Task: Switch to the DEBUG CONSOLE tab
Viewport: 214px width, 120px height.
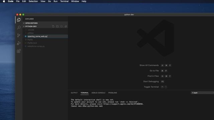Action: click(98, 93)
